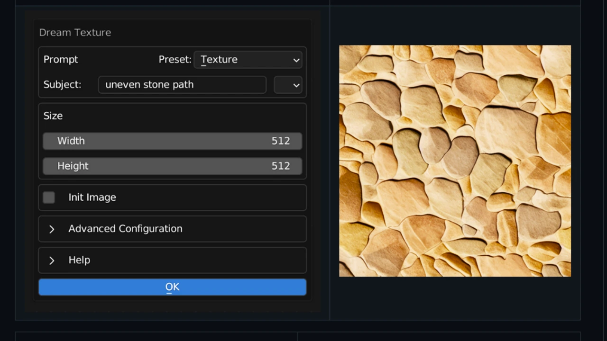Adjust the Height slider set to 512
Image resolution: width=607 pixels, height=341 pixels.
172,166
